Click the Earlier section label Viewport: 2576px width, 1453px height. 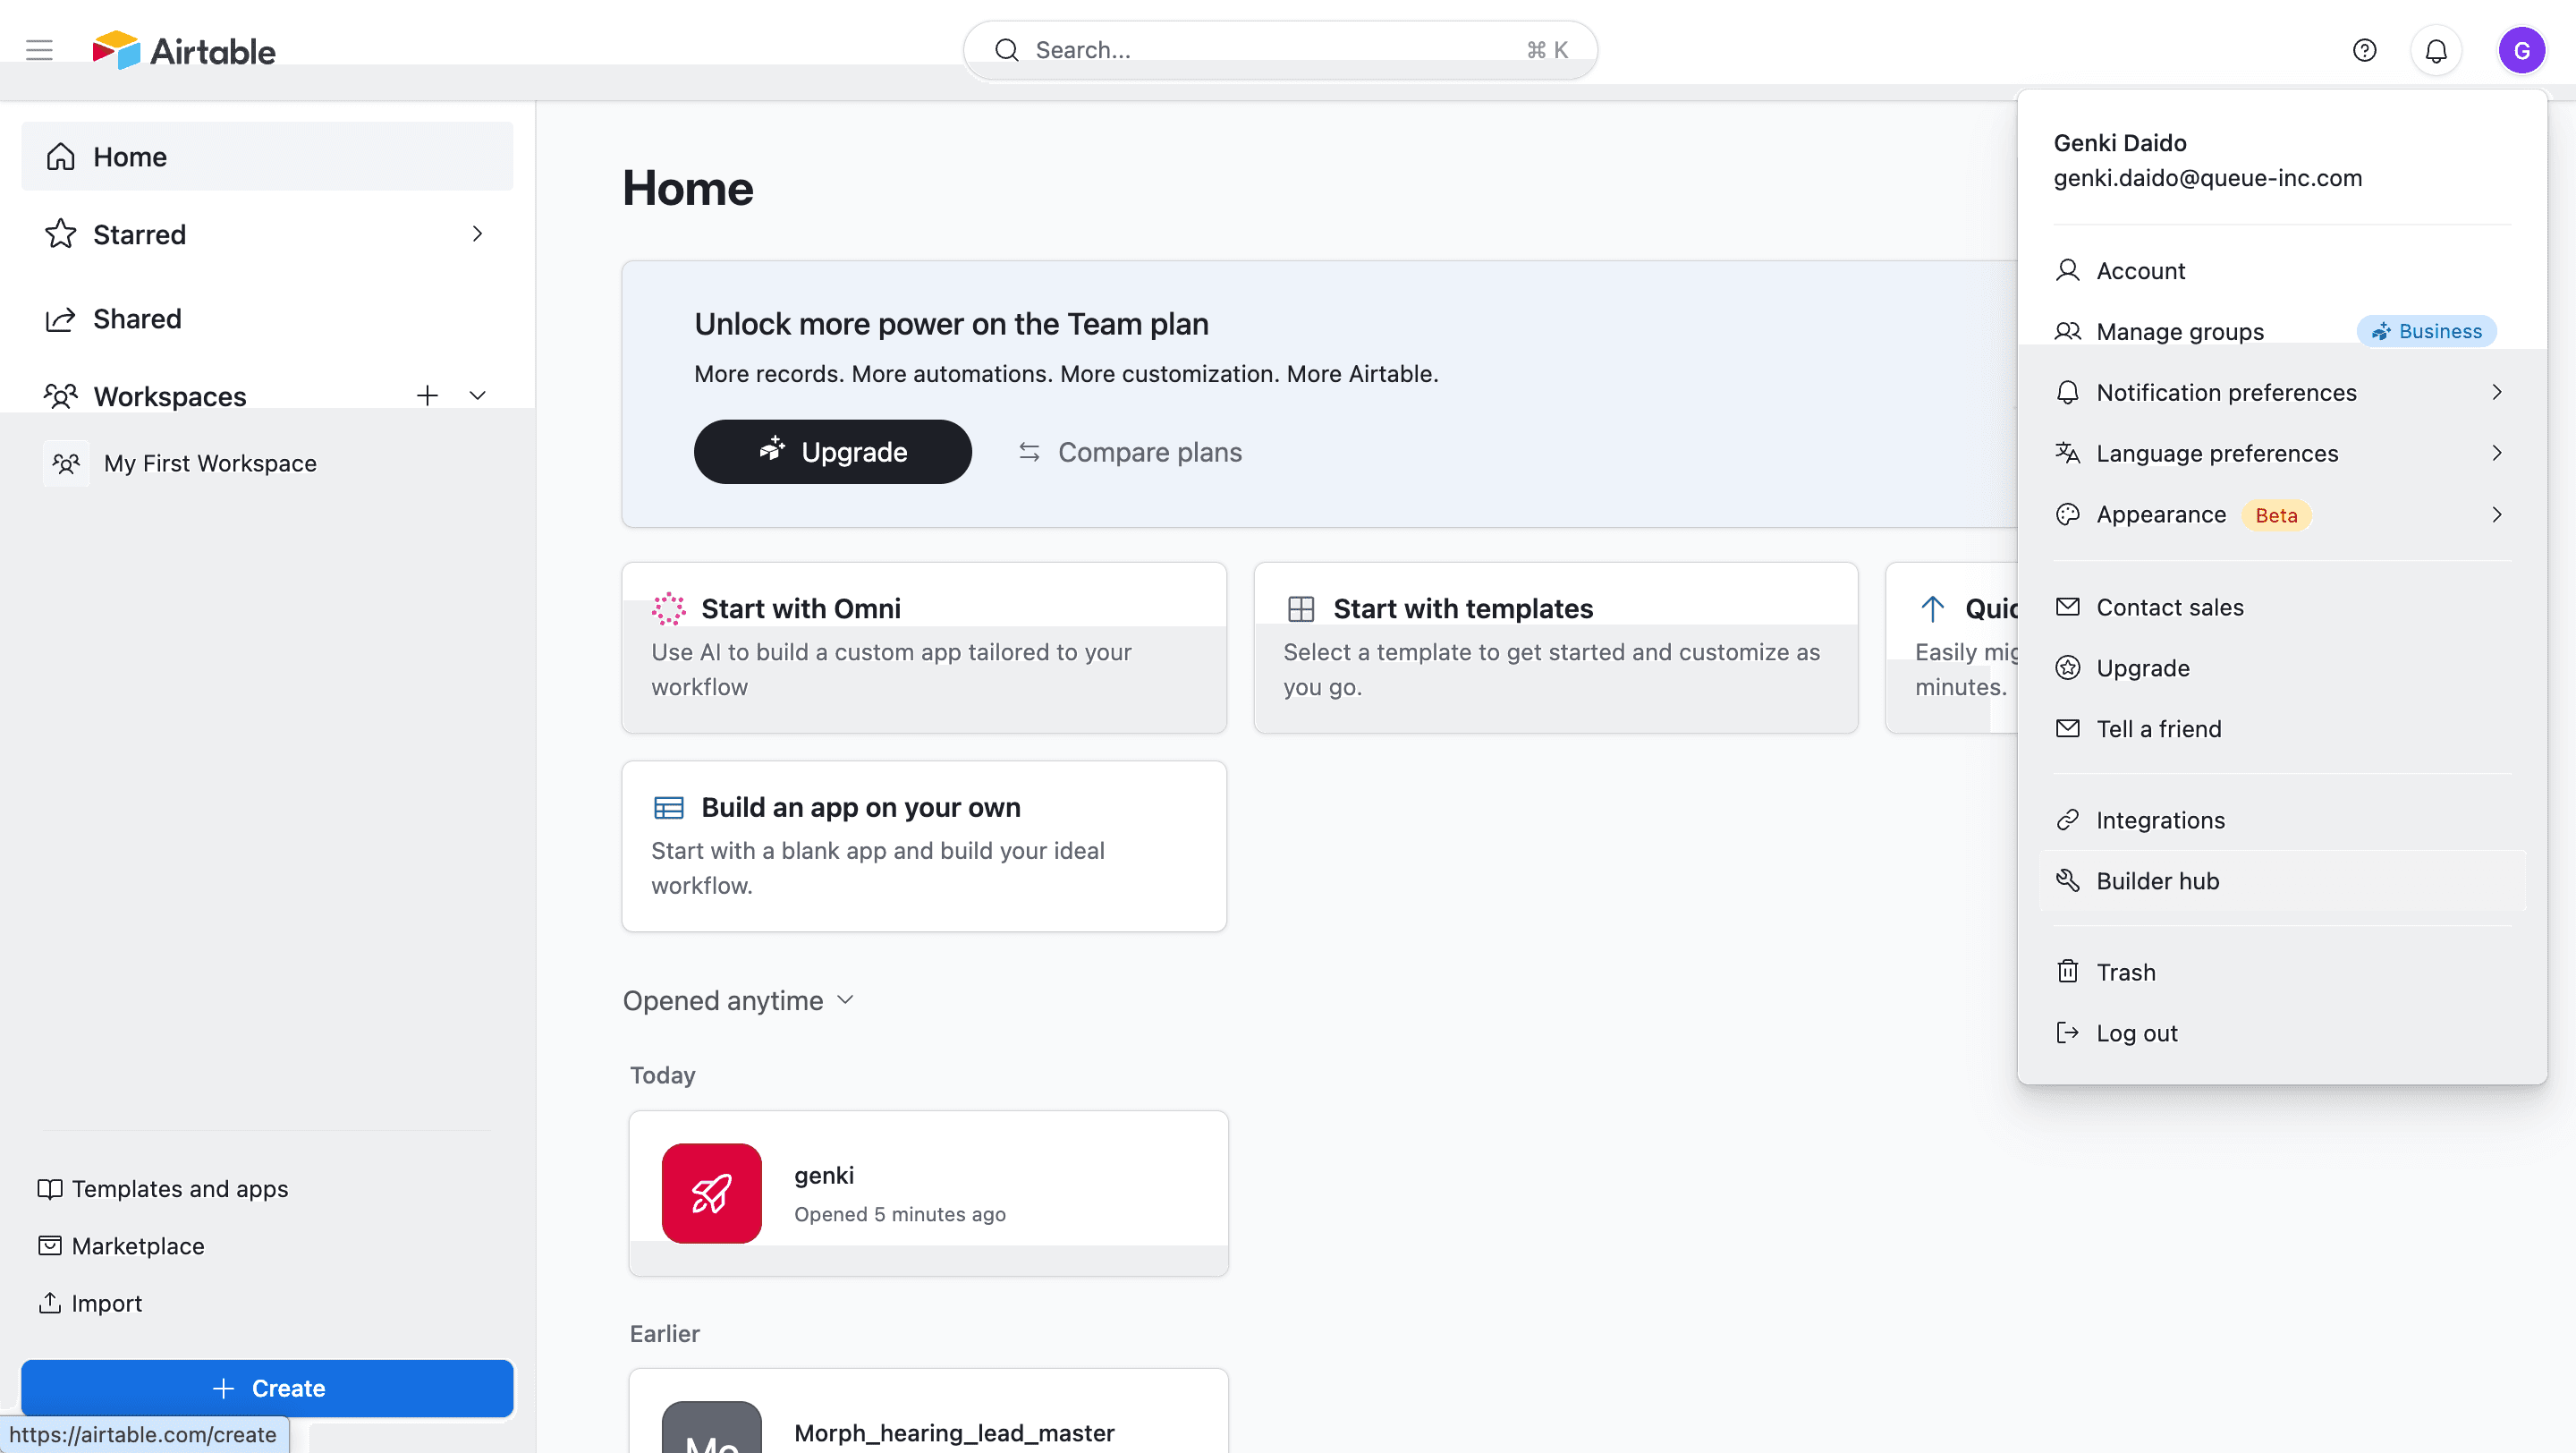point(664,1333)
